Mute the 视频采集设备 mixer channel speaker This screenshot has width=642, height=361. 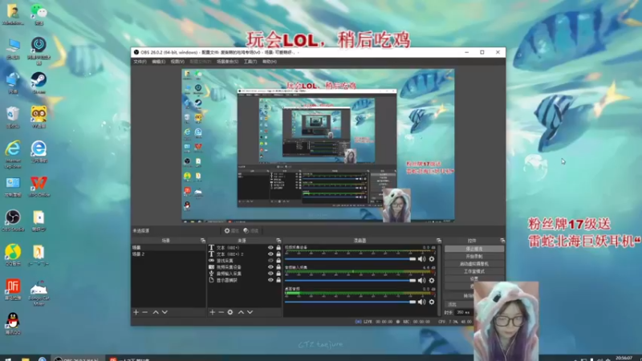pyautogui.click(x=422, y=259)
